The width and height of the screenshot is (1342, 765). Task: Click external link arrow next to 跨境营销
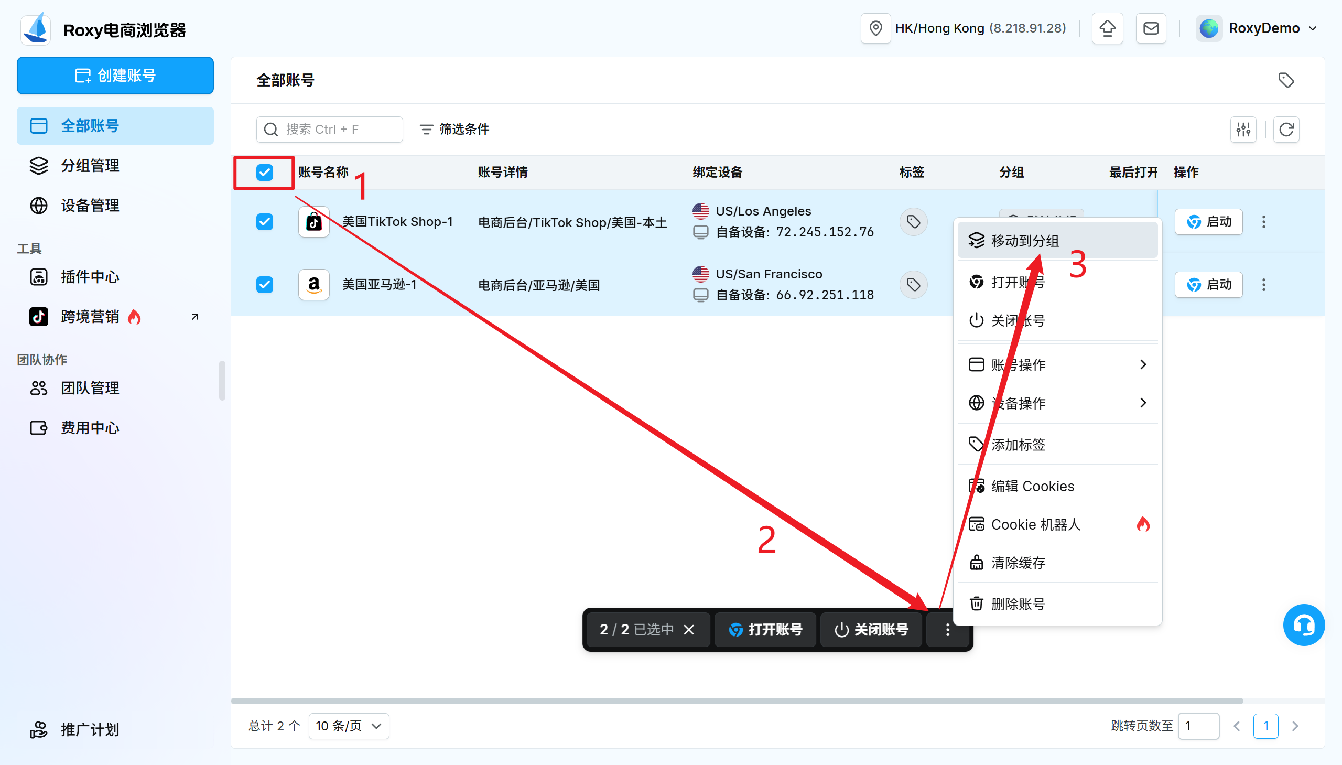(195, 317)
